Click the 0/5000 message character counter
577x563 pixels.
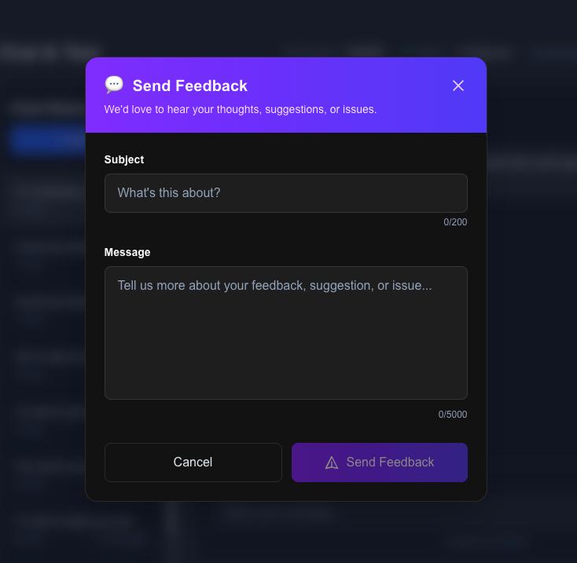click(x=453, y=415)
